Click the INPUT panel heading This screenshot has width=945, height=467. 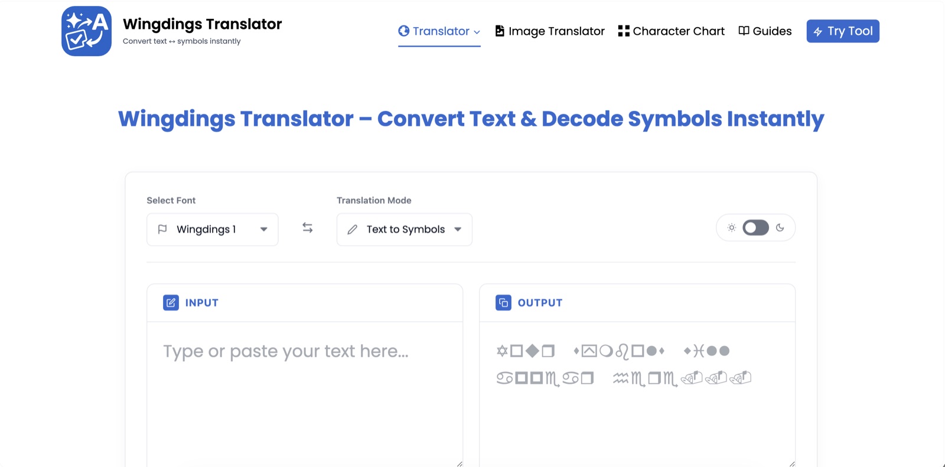pos(202,303)
